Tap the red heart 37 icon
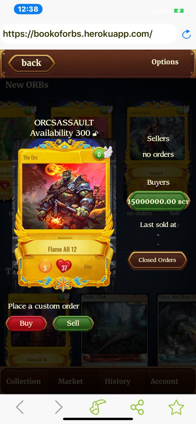Viewport: 196px width, 424px height. pos(64,266)
